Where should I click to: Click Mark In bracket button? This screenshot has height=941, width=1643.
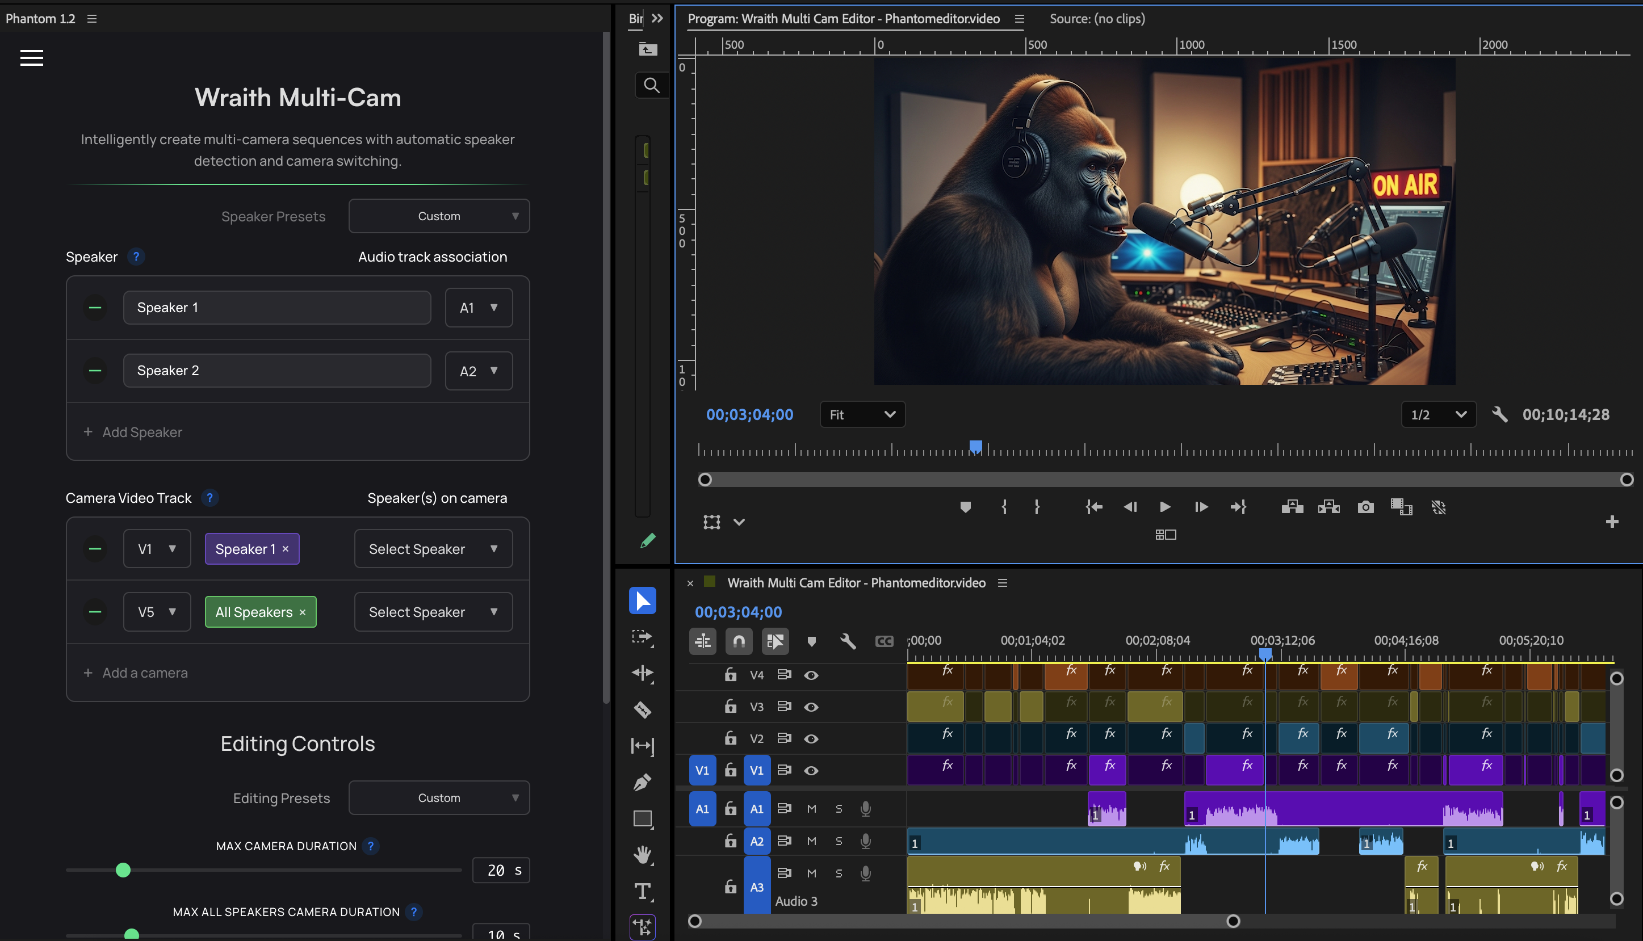point(1004,507)
